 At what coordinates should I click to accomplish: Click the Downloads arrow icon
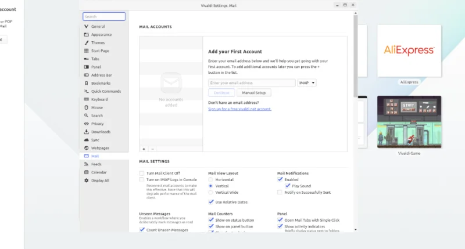[x=86, y=132]
